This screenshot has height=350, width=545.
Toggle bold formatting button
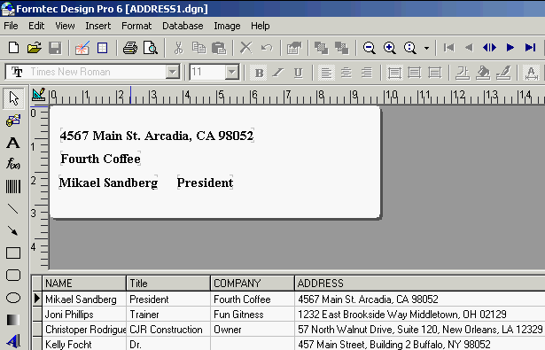(259, 73)
